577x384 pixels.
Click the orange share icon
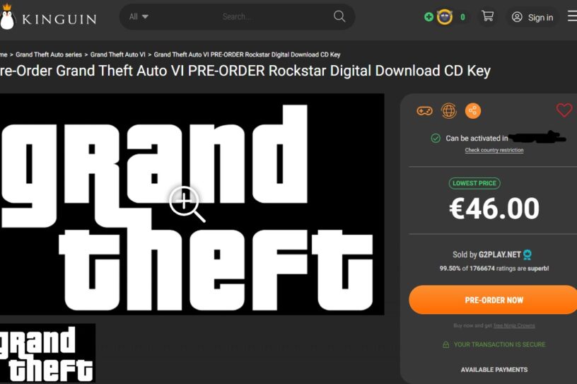tap(473, 111)
